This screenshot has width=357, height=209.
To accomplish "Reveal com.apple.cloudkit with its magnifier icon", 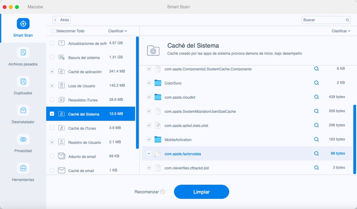I will pyautogui.click(x=316, y=97).
